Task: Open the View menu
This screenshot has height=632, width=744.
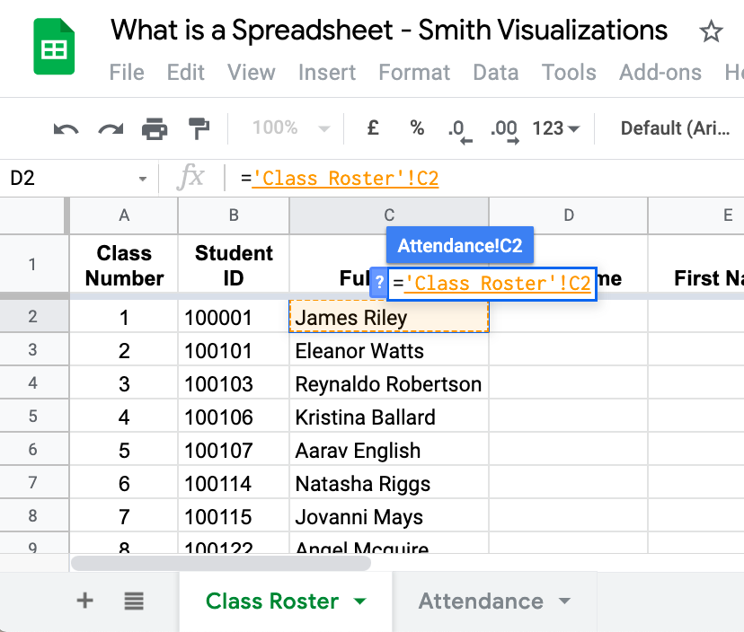Action: (x=251, y=73)
